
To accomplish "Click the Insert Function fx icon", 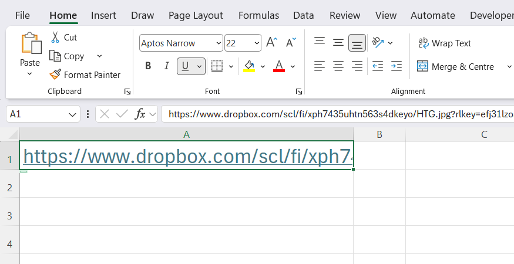I will pos(140,114).
